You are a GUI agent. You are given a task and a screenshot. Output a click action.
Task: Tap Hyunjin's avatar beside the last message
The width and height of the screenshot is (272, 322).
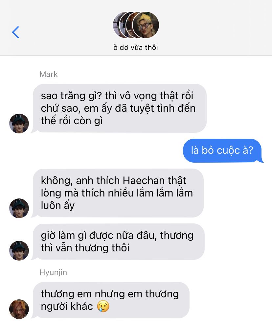tap(19, 309)
